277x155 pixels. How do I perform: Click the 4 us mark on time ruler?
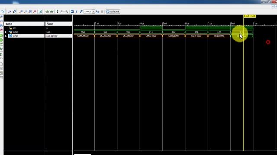(x=142, y=23)
